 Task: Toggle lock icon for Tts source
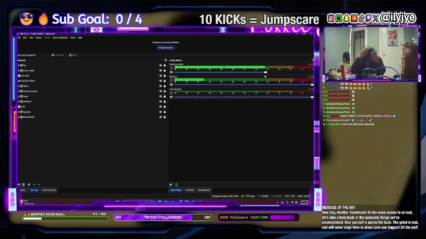point(164,65)
